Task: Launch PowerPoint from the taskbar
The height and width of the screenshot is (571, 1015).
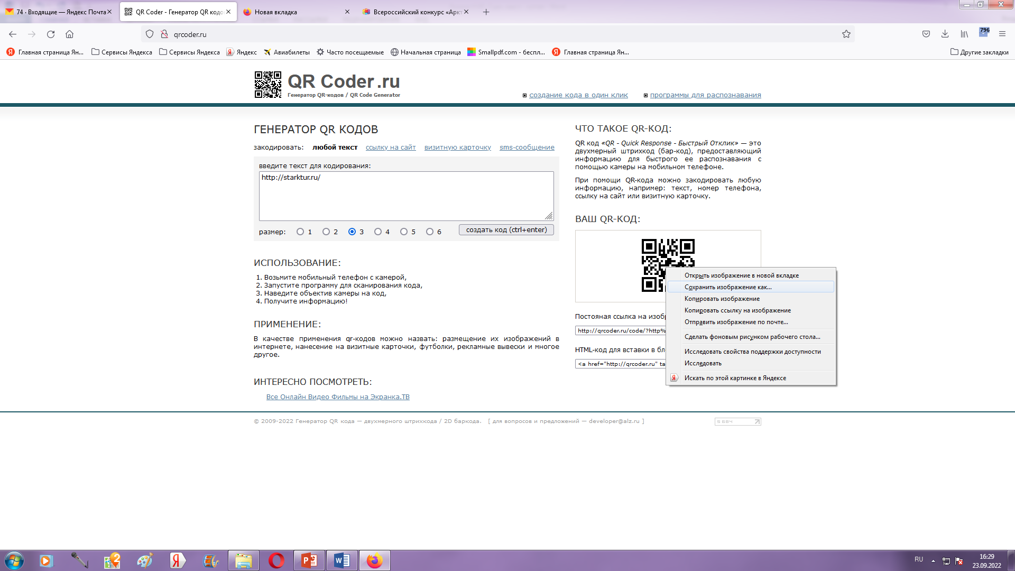Action: 309,560
